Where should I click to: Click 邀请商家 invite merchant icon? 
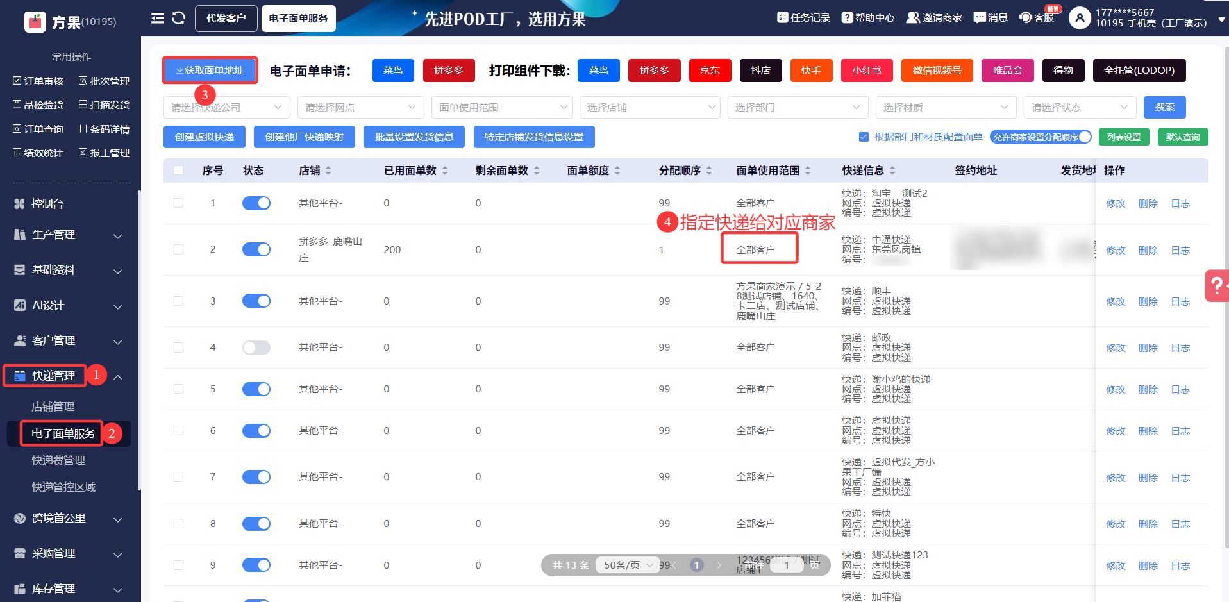point(913,17)
